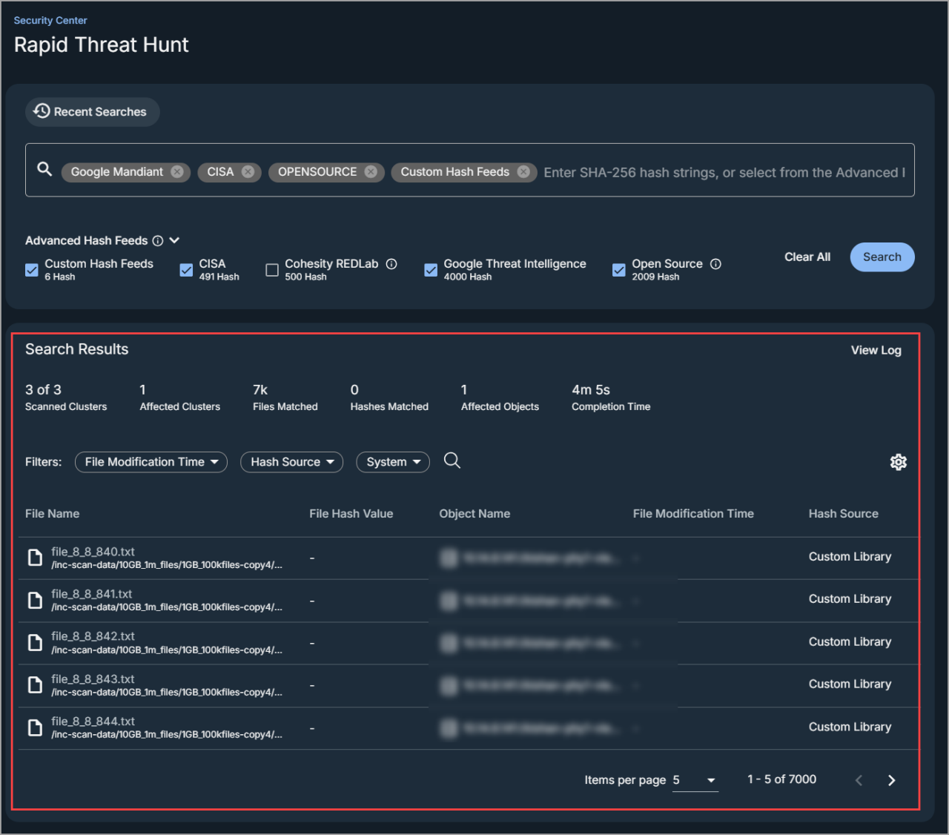This screenshot has width=949, height=835.
Task: Change the Items per page dropdown
Action: pos(694,780)
